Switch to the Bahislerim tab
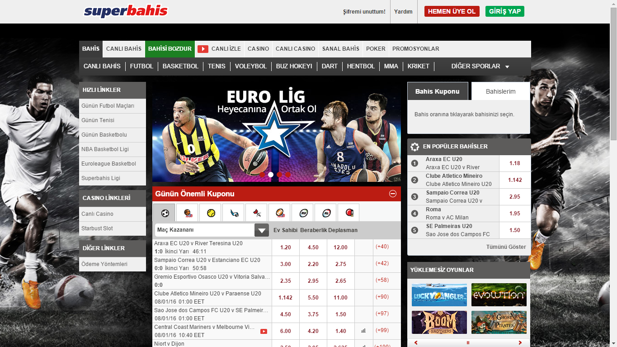 coord(501,91)
